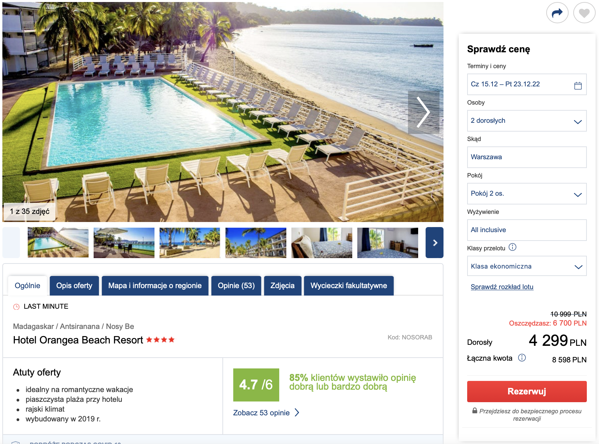Select the Wycieczki fakultatywne tab

pyautogui.click(x=349, y=286)
